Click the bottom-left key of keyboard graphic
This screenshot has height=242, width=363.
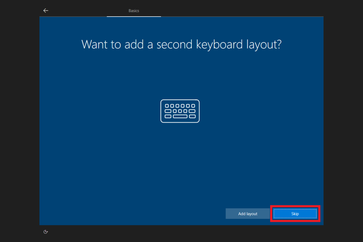coord(168,116)
